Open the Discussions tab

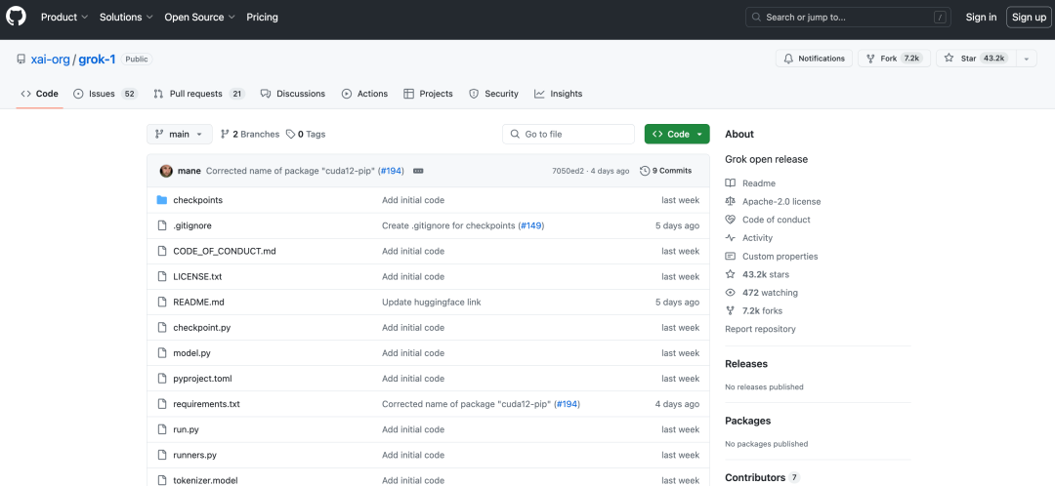(293, 94)
